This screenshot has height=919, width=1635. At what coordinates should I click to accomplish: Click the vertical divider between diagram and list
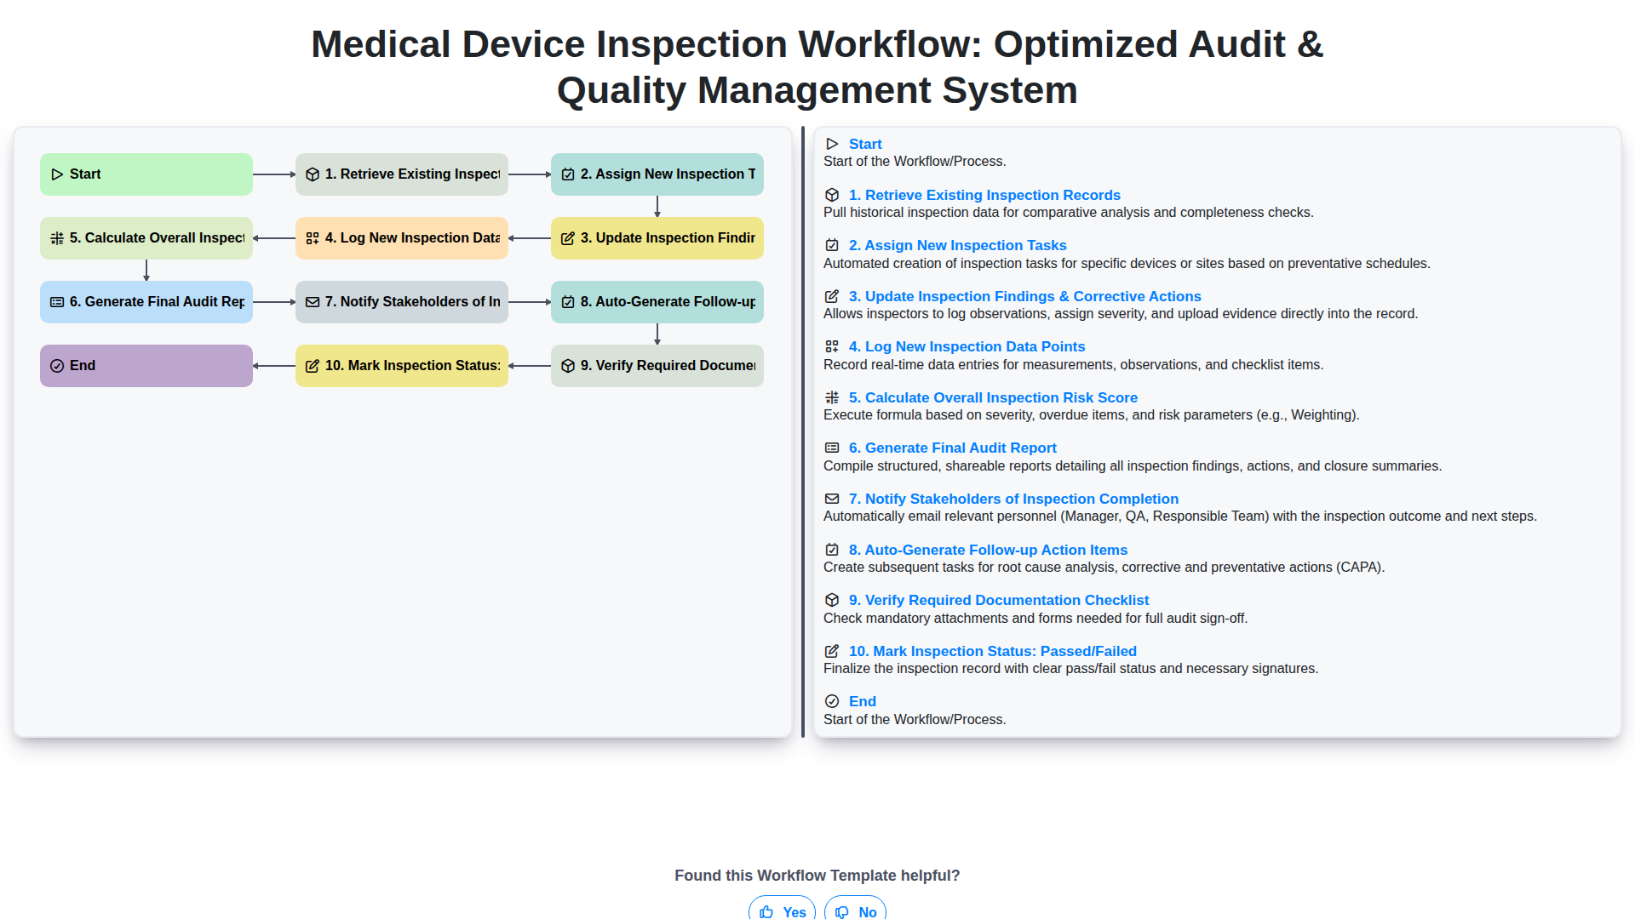(x=803, y=432)
